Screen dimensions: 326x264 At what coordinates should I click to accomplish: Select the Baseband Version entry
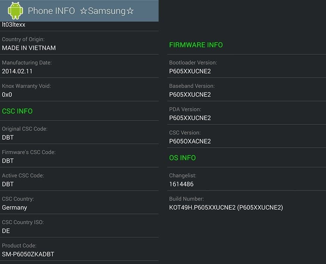tap(247, 90)
